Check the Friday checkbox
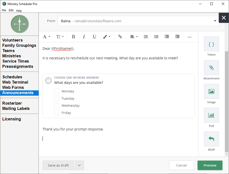The width and height of the screenshot is (229, 174). click(x=56, y=112)
